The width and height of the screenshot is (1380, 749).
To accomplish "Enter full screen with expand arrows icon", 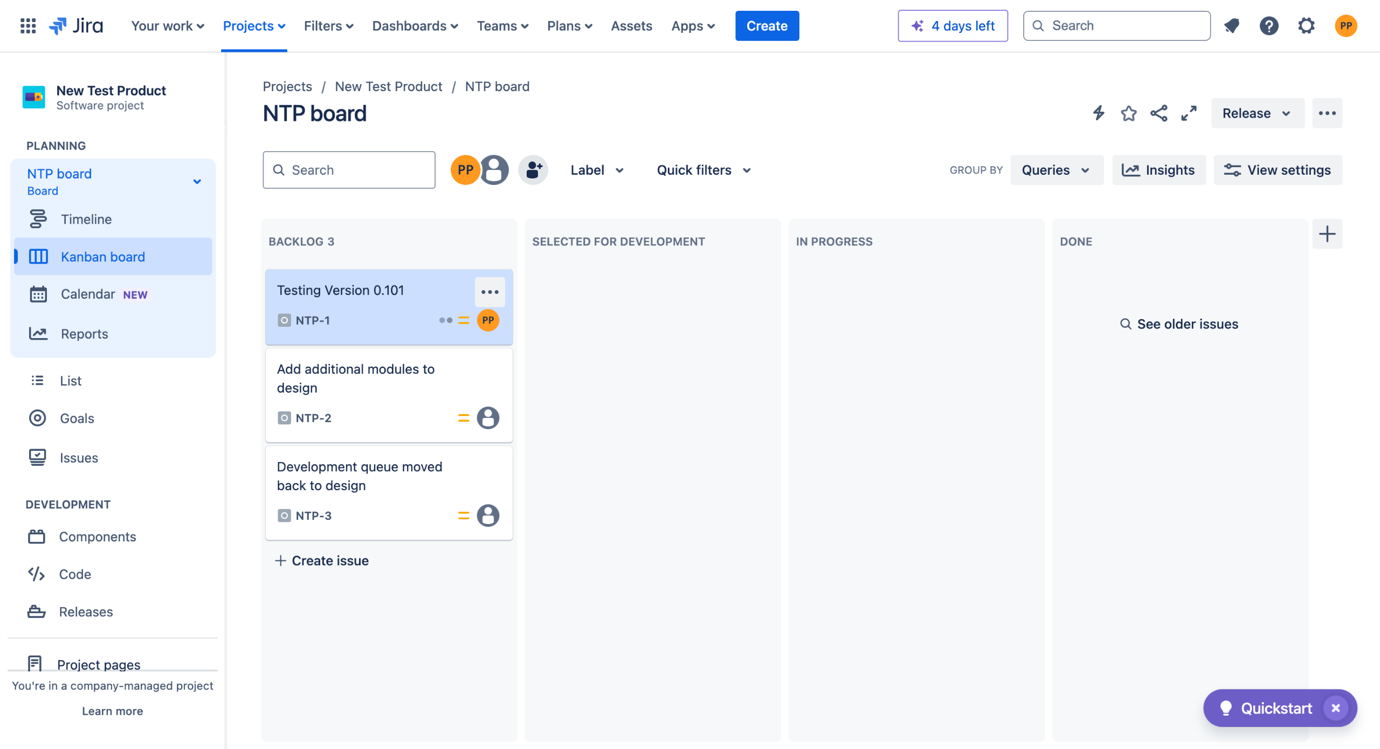I will (1189, 113).
